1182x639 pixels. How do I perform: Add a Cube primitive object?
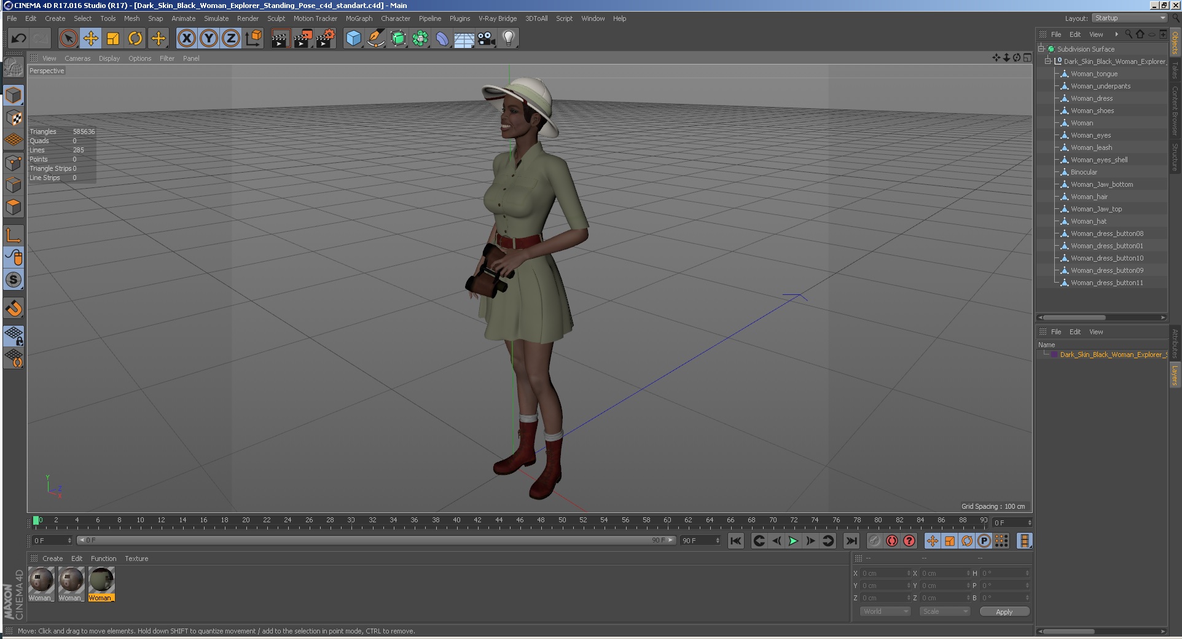(x=353, y=39)
